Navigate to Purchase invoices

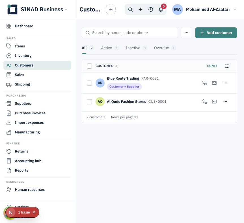37,113
